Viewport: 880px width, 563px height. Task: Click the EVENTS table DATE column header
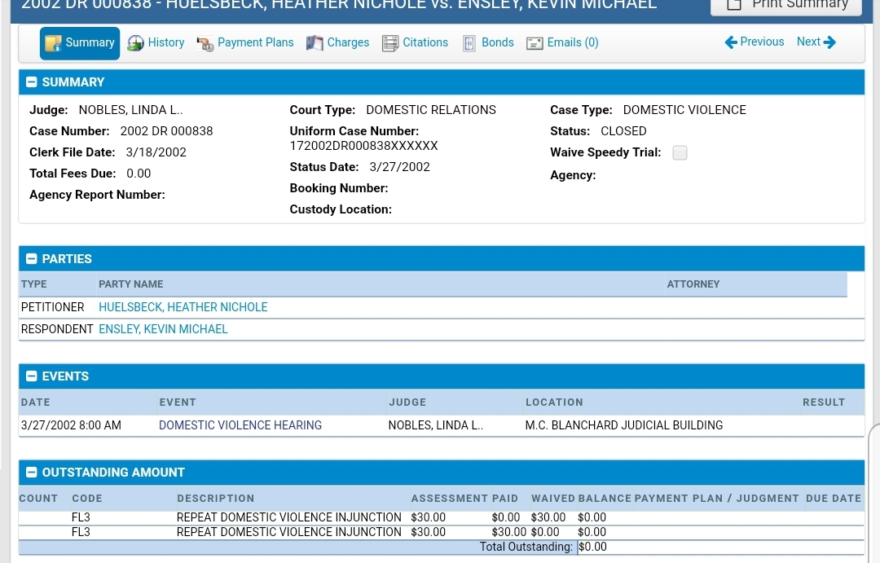coord(35,402)
